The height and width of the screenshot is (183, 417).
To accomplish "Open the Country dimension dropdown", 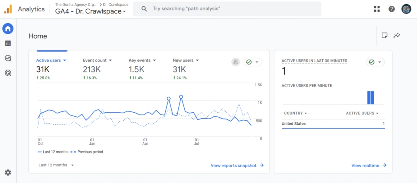I will [295, 113].
